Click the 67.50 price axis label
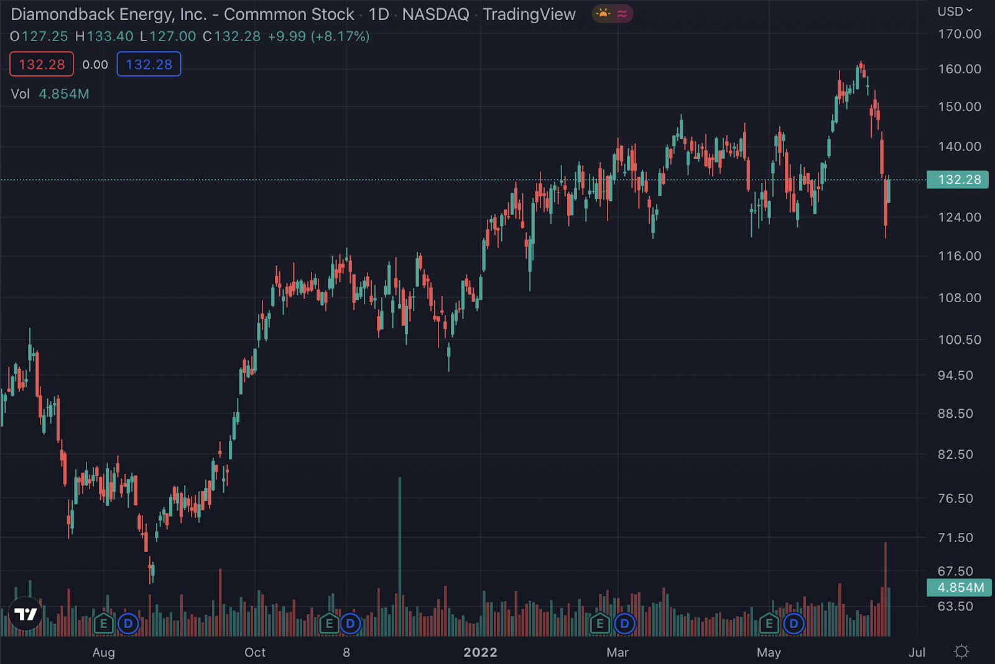The height and width of the screenshot is (664, 995). (956, 571)
